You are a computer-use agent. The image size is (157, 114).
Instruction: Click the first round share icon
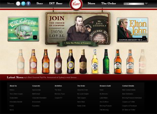pos(18,4)
